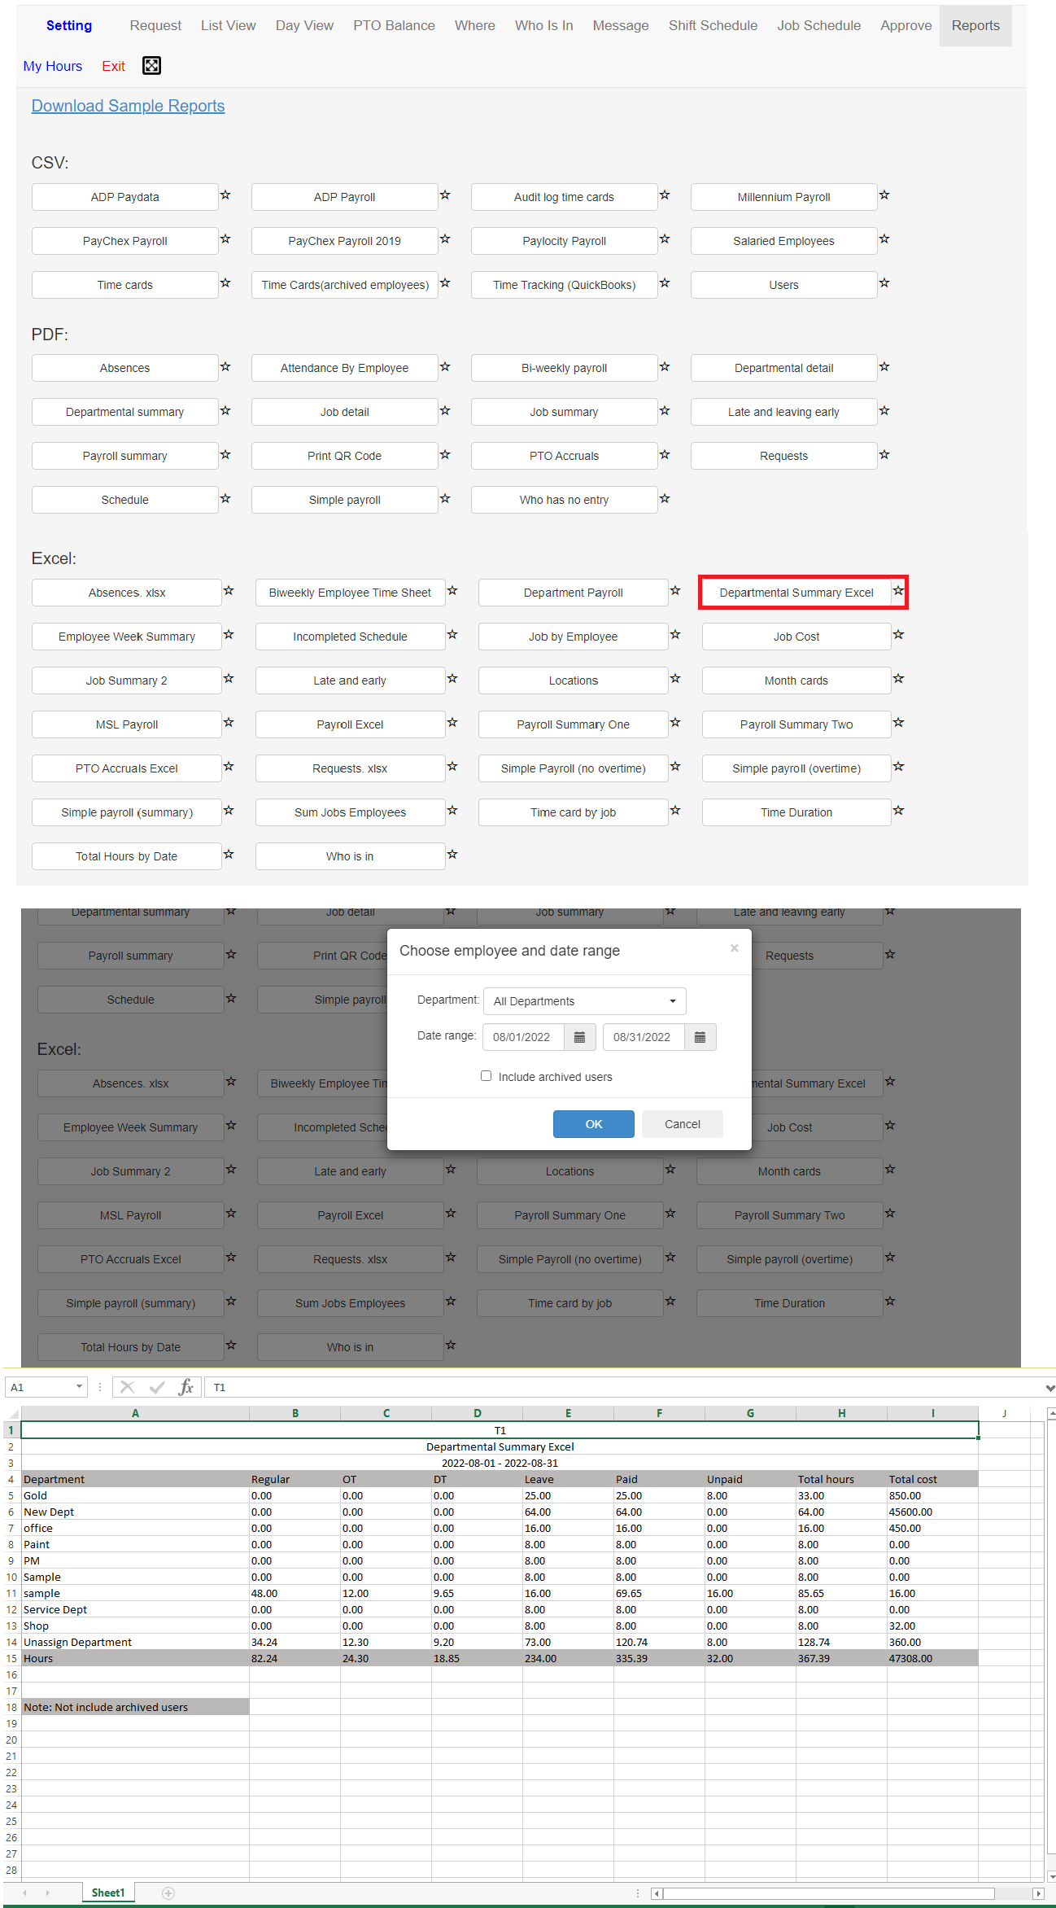Confirm dialog with the OK button
Viewport: 1056px width, 1908px height.
click(594, 1124)
